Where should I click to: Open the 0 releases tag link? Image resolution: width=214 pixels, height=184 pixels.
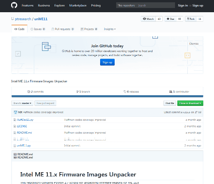[x=131, y=91]
